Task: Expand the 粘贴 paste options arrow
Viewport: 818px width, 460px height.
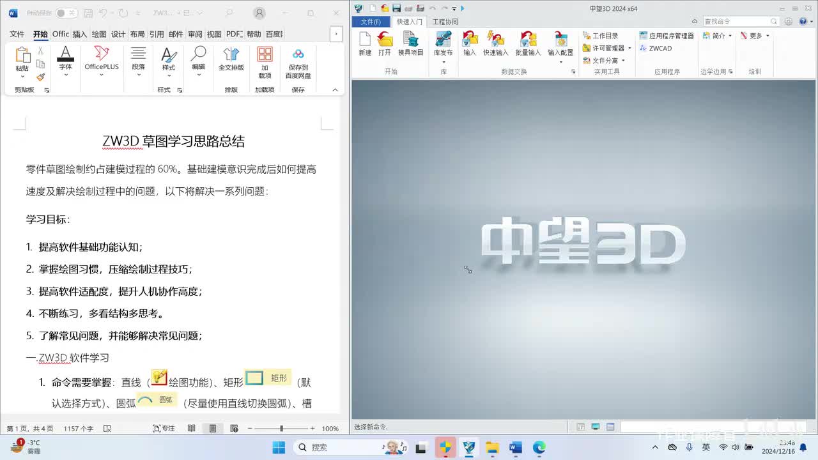Action: (x=22, y=75)
